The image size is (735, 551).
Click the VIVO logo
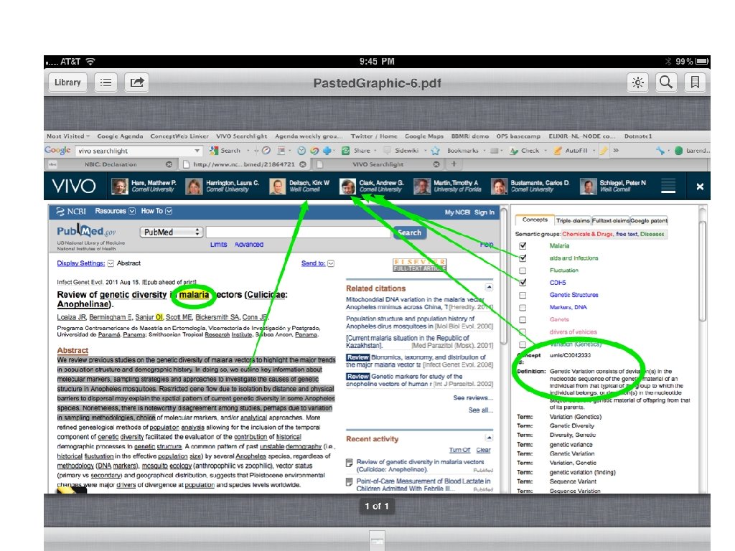pos(74,186)
